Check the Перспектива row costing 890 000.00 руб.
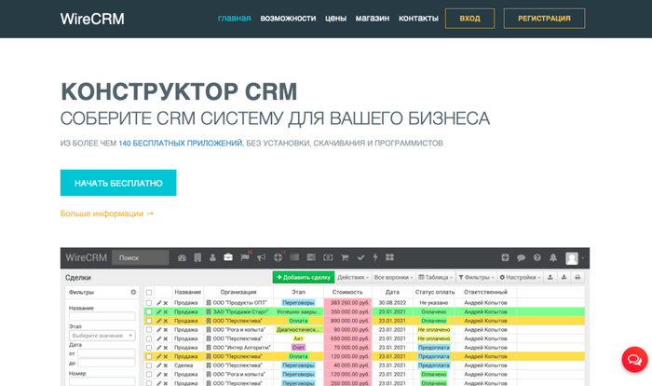 tap(149, 321)
